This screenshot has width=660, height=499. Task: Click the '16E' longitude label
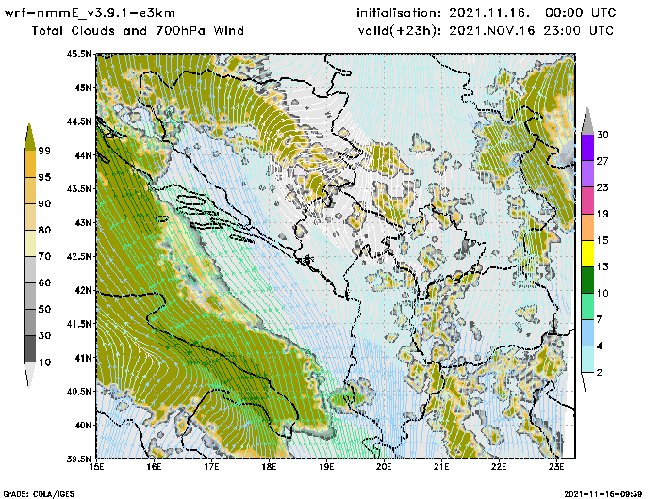tap(154, 467)
